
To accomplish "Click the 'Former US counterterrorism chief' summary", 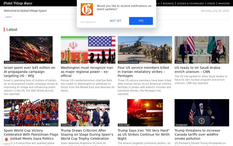I will (x=87, y=86).
